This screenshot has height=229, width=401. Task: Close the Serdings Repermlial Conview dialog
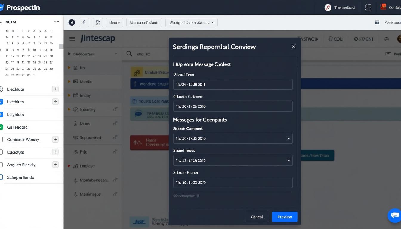tap(293, 46)
